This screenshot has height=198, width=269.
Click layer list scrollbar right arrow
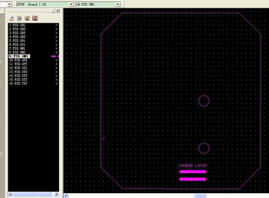[56, 194]
